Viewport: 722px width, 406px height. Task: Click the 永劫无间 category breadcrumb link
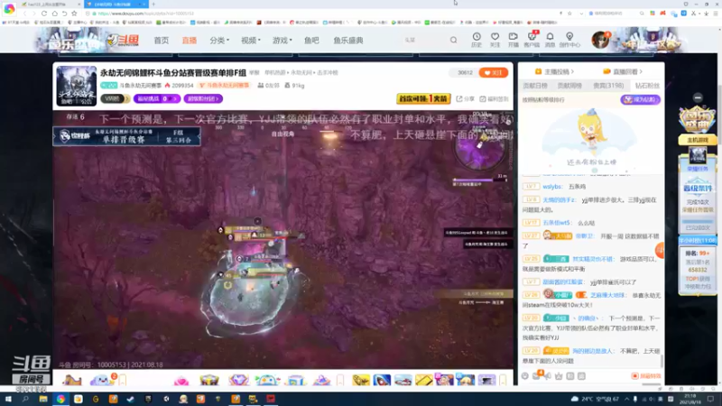point(301,73)
